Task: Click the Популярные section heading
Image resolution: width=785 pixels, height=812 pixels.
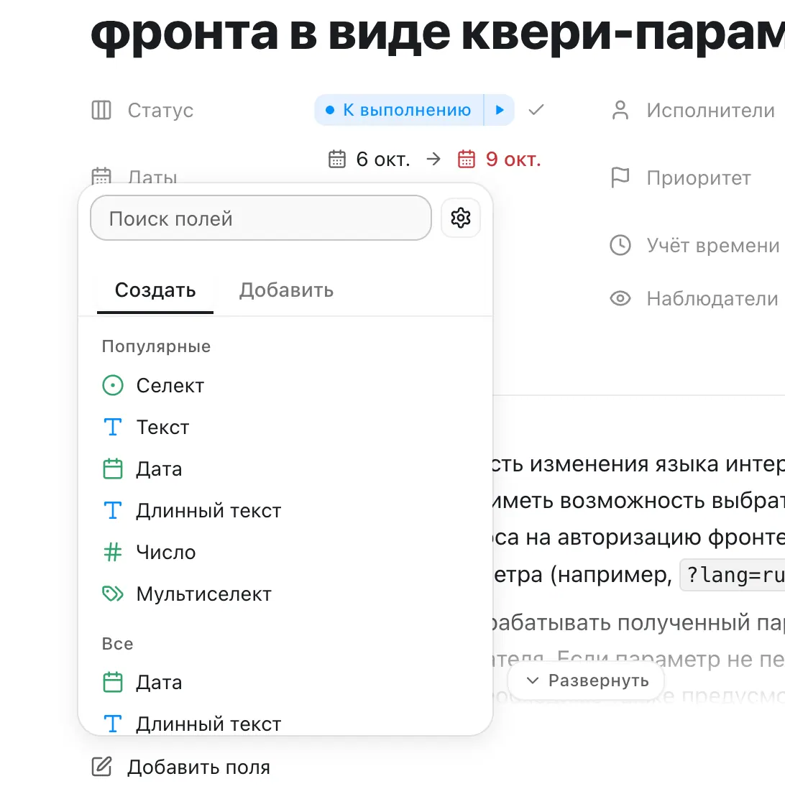Action: coord(156,346)
